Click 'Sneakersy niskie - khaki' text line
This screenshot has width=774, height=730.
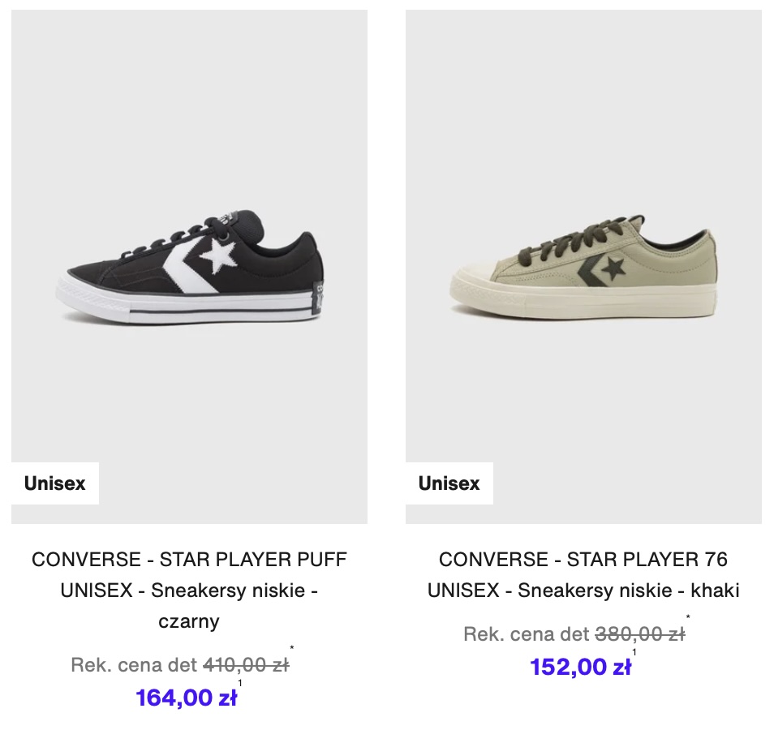629,590
